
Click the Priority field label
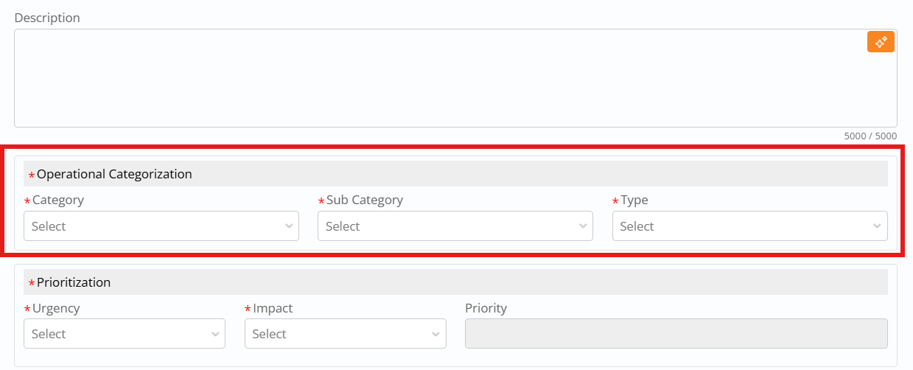(486, 308)
